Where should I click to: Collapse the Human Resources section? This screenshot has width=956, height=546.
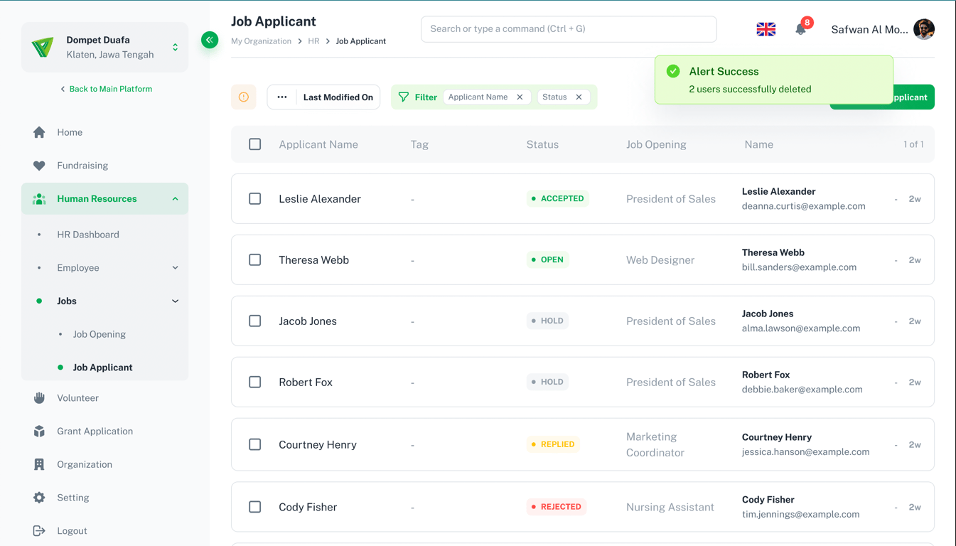(x=176, y=199)
